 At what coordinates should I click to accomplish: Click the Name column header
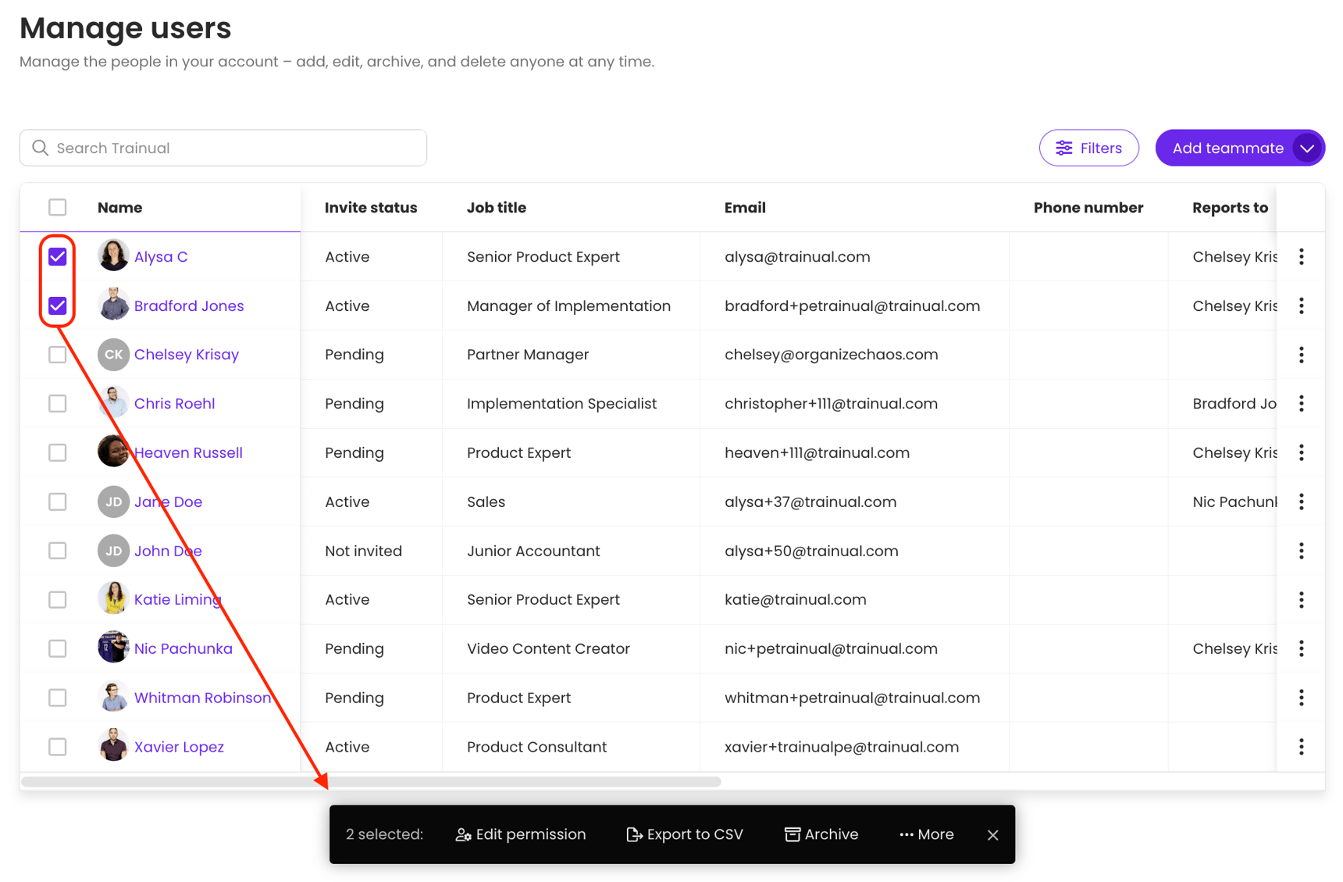click(119, 207)
